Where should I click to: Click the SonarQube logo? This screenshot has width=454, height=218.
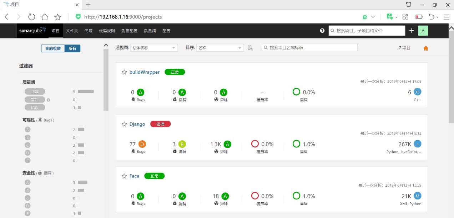31,31
